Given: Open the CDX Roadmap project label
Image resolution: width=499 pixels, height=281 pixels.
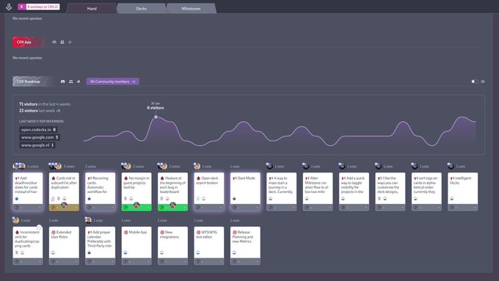Looking at the screenshot, I should click(x=34, y=81).
